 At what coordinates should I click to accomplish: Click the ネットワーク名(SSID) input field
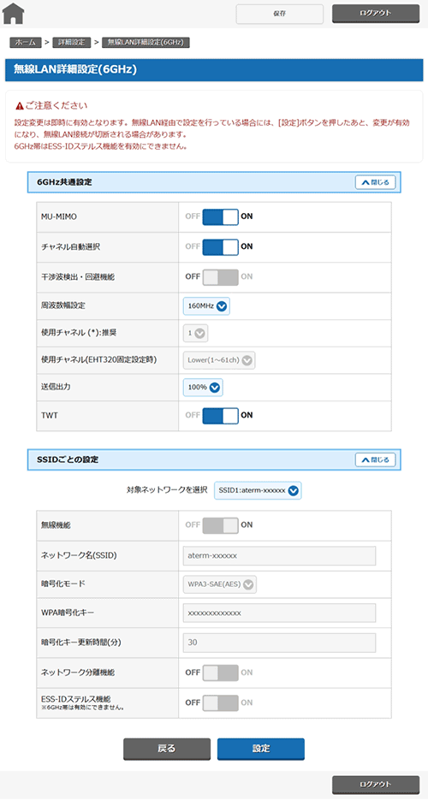pyautogui.click(x=280, y=555)
